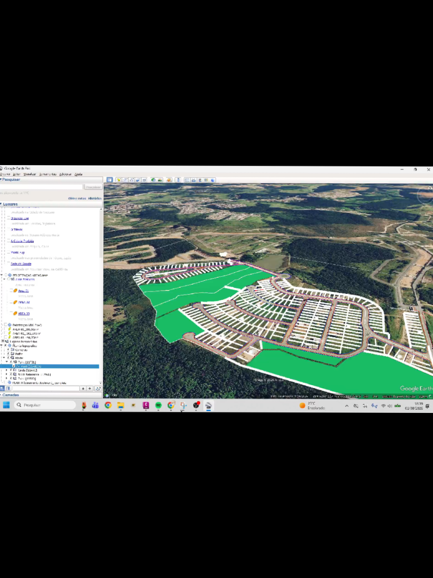Collapse the Lugares panel
433x578 pixels.
pos(1,204)
